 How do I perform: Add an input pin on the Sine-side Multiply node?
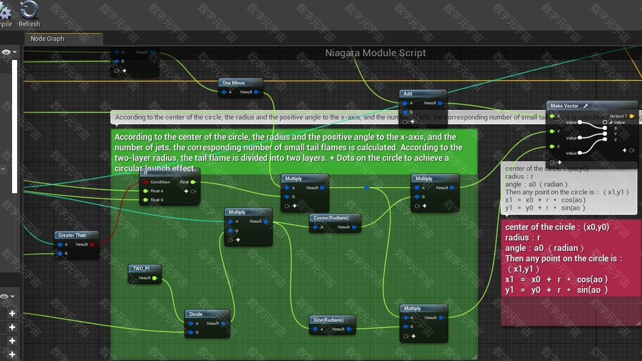[x=413, y=336]
